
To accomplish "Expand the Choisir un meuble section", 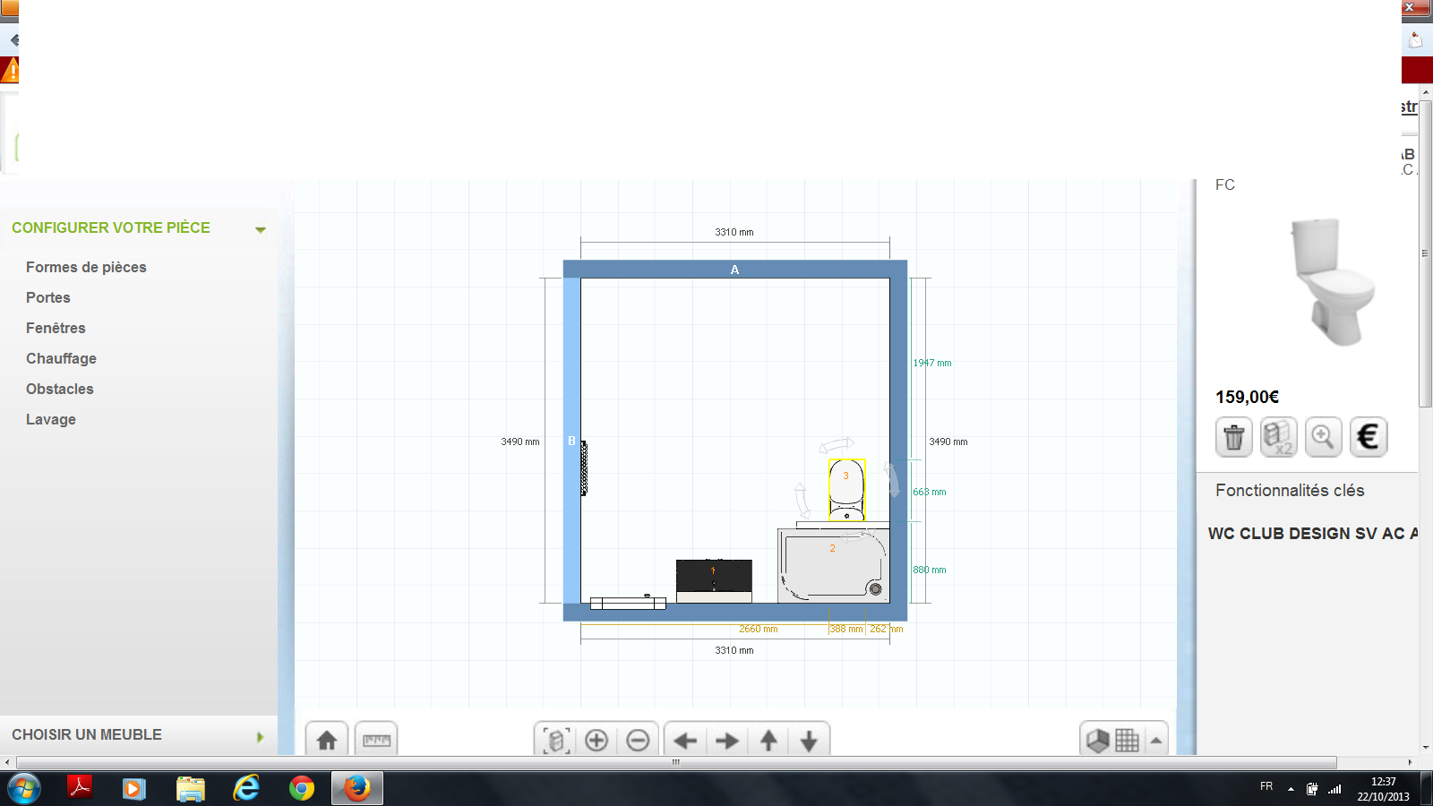I will (x=261, y=737).
